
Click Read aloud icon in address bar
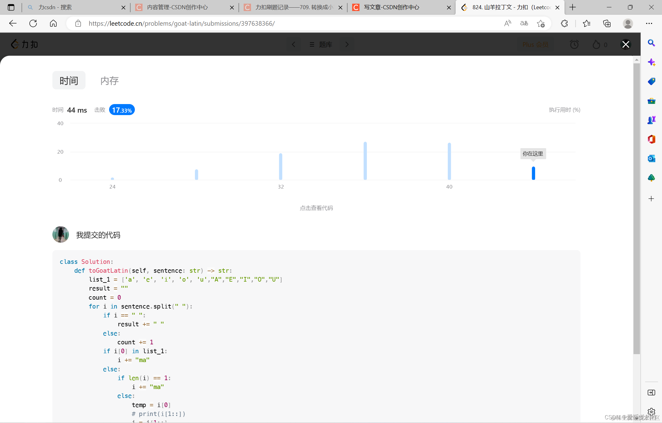508,24
